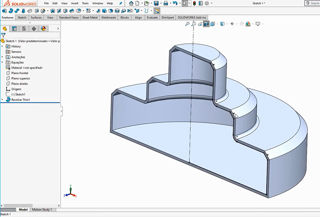Click the Save floppy disk icon
320x217 pixels.
tap(156, 3)
